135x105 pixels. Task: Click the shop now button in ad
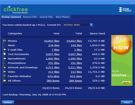point(126,83)
